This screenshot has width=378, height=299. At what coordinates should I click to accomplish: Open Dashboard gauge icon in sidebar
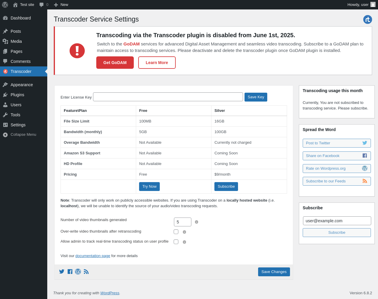pos(5,18)
